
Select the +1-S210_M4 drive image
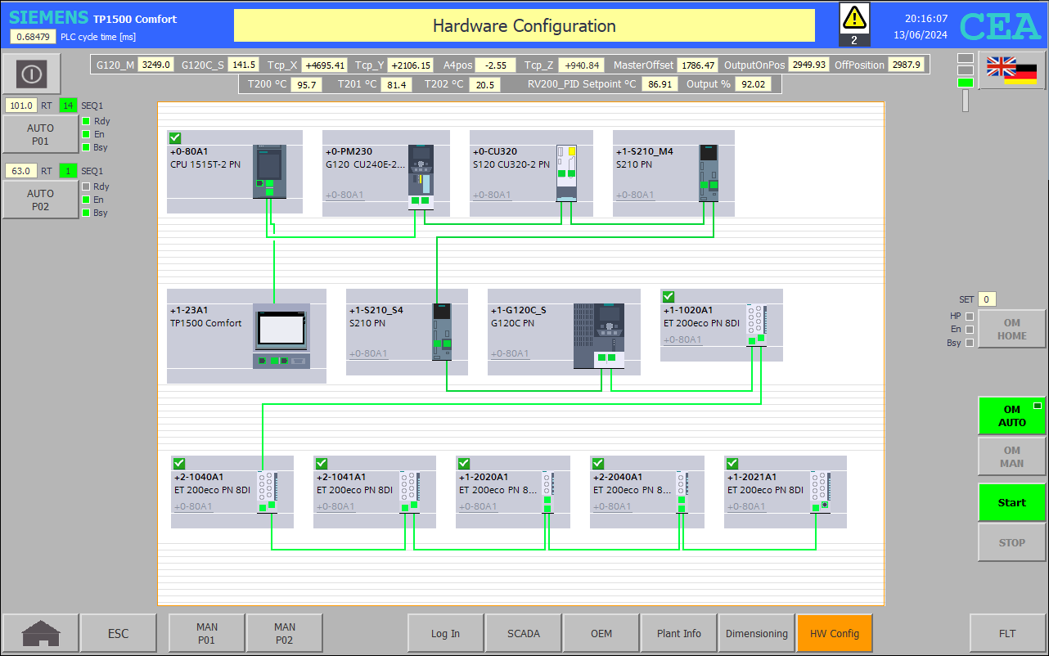[709, 173]
